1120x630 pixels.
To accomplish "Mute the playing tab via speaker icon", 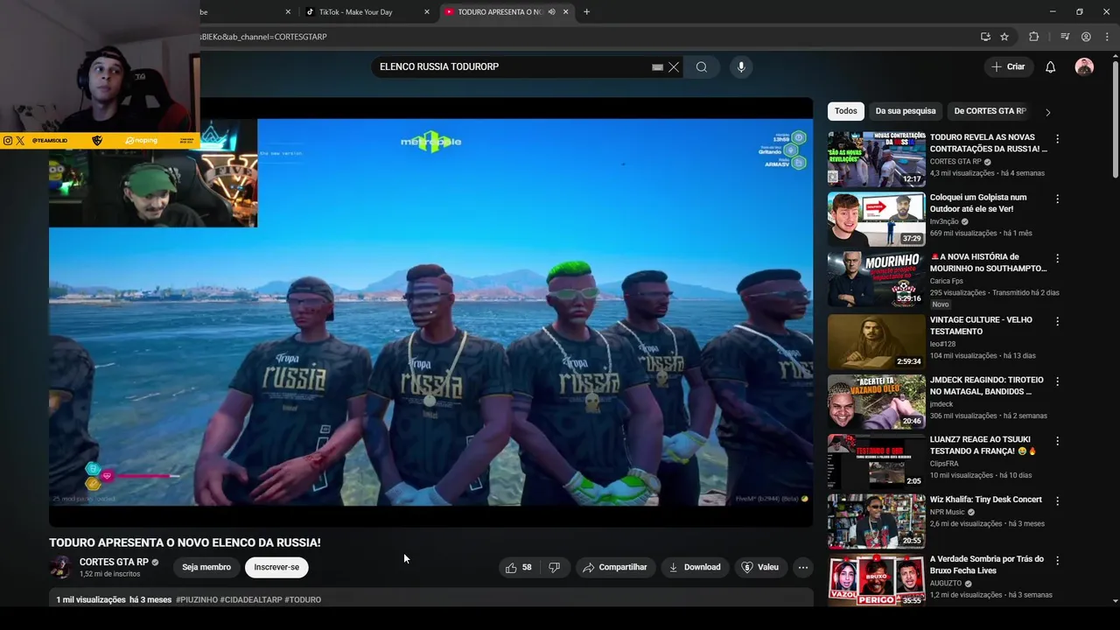I will point(551,11).
